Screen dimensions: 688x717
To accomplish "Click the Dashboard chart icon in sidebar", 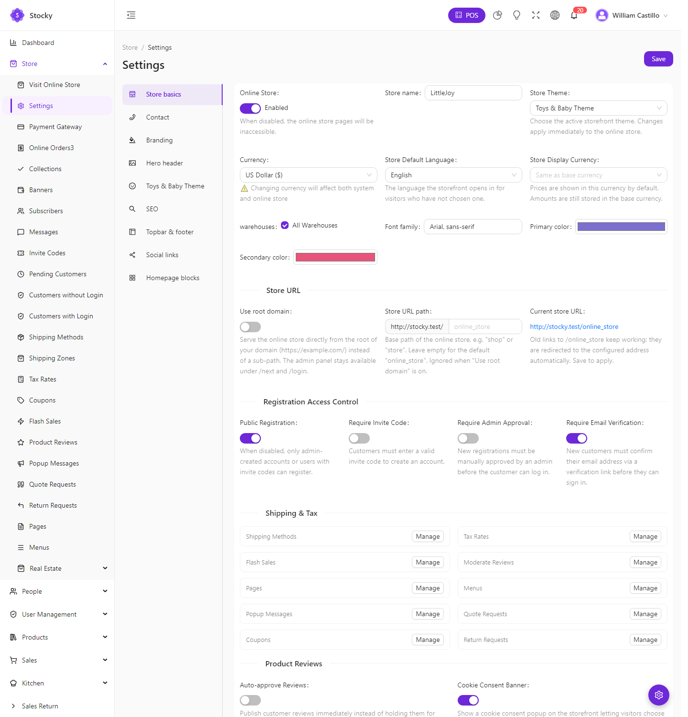I will [13, 43].
